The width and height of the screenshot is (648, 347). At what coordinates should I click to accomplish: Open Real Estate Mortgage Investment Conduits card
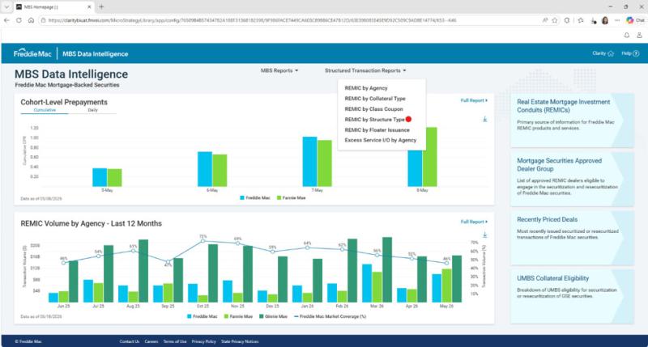click(x=572, y=120)
